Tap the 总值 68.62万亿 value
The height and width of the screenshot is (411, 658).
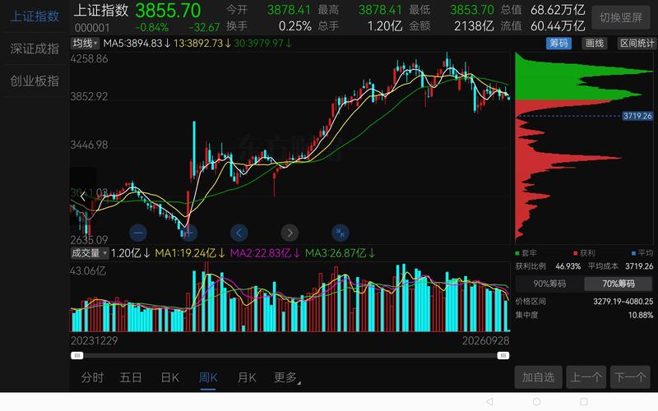tap(558, 9)
